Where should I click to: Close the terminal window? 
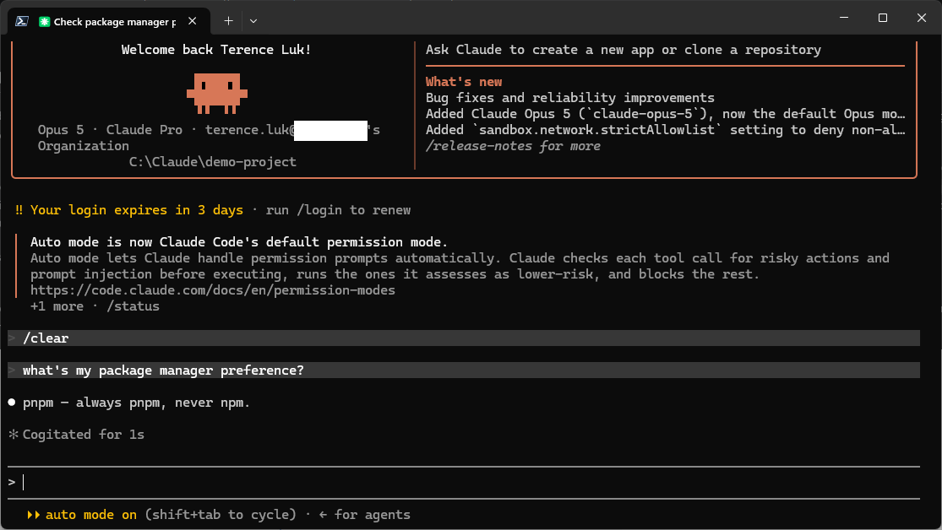922,18
